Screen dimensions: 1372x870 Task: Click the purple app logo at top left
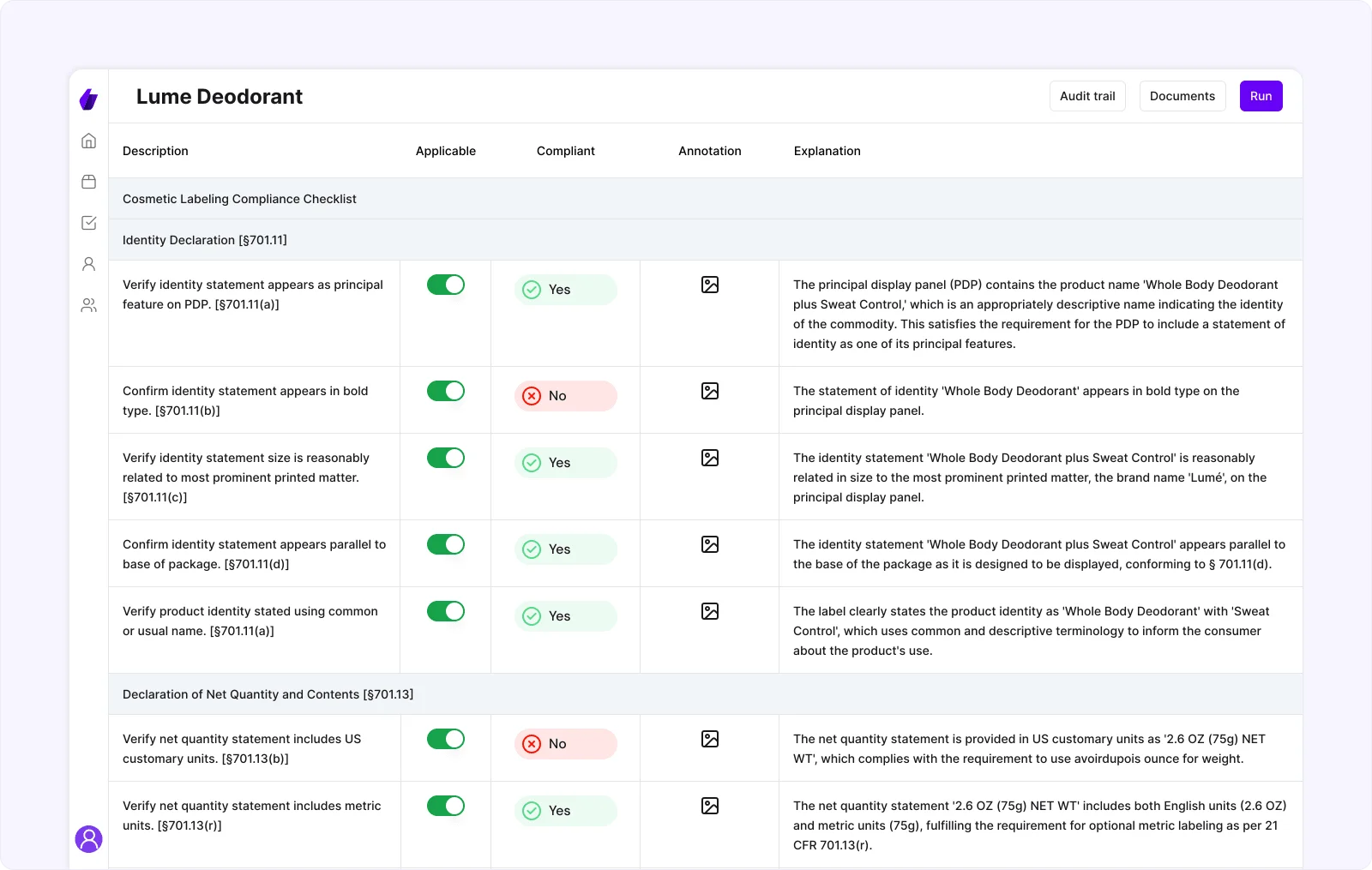click(x=88, y=99)
